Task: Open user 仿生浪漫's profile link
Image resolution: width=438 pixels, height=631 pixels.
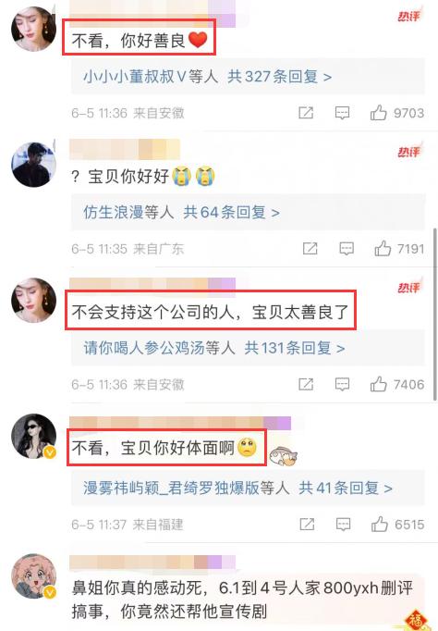Action: (x=114, y=212)
